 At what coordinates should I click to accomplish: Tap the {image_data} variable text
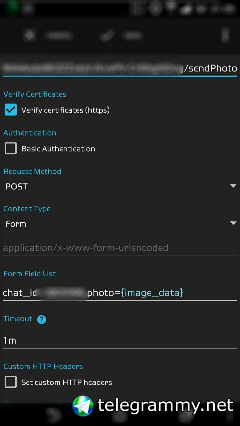[x=152, y=293]
